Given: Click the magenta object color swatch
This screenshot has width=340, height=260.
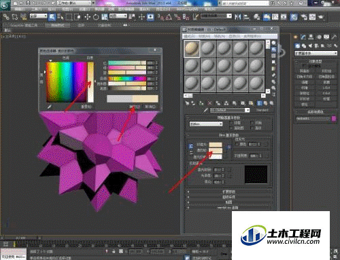Looking at the screenshot, I should 334,118.
